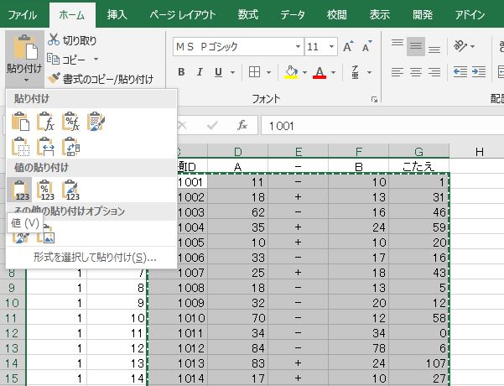Decrease font size with small A button
Screen dimensions: 504x386
click(366, 47)
